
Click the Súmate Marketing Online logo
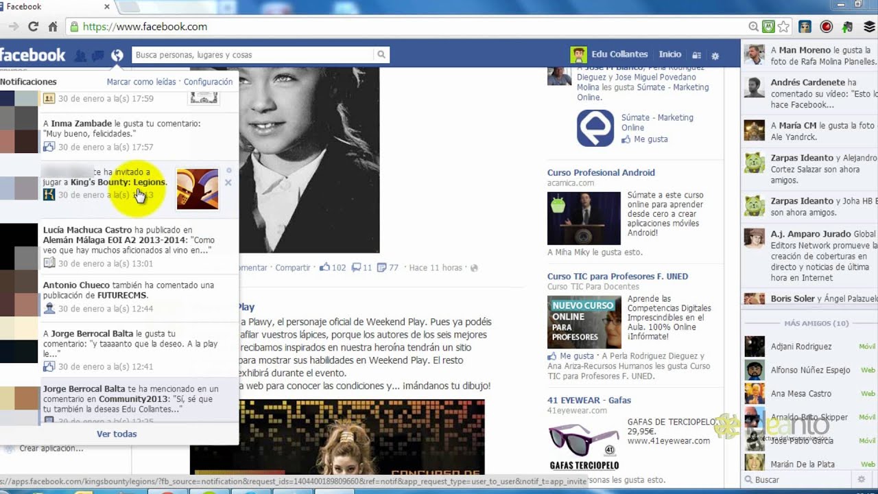pos(595,128)
